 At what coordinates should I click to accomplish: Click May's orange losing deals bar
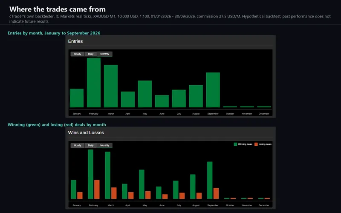click(x=148, y=195)
